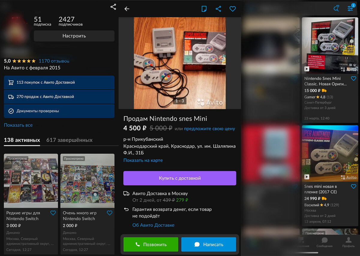Open search filters icon with badge

[x=350, y=8]
